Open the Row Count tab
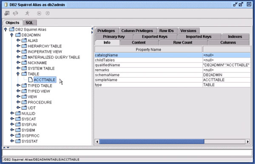The image size is (255, 164). [x=183, y=42]
